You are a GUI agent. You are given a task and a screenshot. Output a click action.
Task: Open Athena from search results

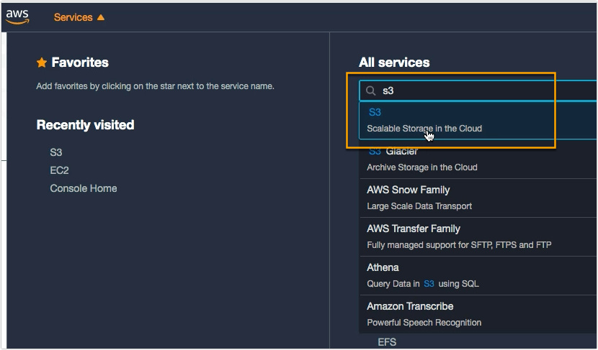383,267
